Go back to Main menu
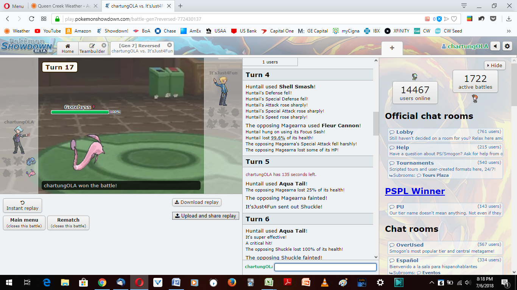 pos(24,222)
